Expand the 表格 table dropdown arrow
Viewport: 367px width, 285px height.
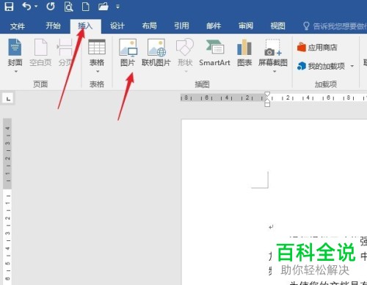[x=98, y=72]
